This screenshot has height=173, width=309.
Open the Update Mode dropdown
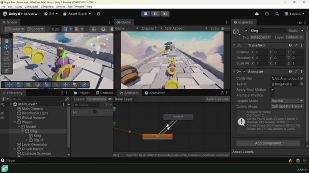[x=287, y=100]
